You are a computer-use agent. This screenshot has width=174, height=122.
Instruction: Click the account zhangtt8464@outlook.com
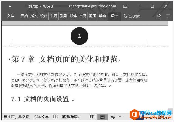click(92, 6)
